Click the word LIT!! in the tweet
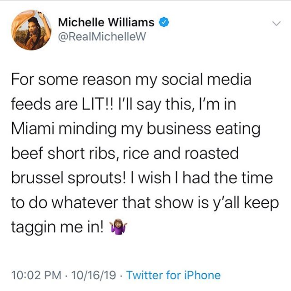 coord(97,104)
